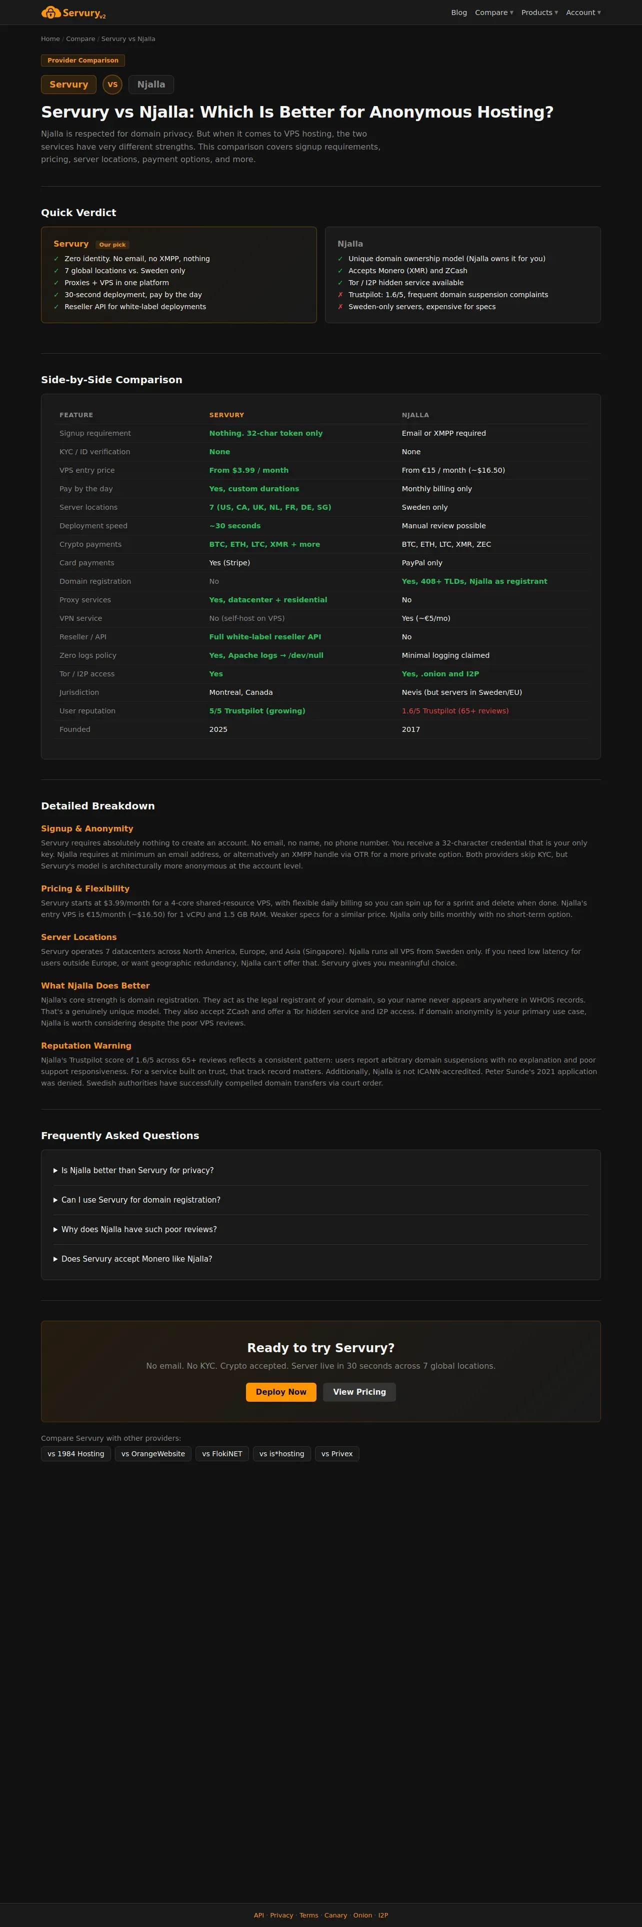This screenshot has width=642, height=1927.
Task: Open the Onion link in the footer
Action: point(362,1915)
